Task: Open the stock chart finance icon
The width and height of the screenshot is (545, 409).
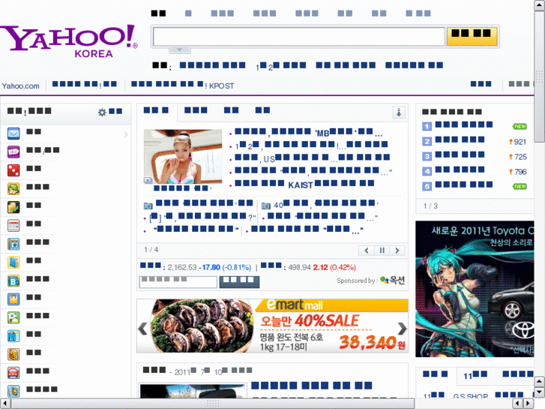Action: [13, 207]
